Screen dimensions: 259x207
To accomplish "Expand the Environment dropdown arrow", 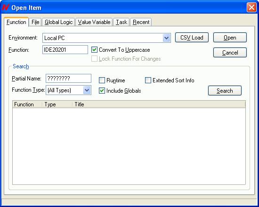I will pos(167,38).
